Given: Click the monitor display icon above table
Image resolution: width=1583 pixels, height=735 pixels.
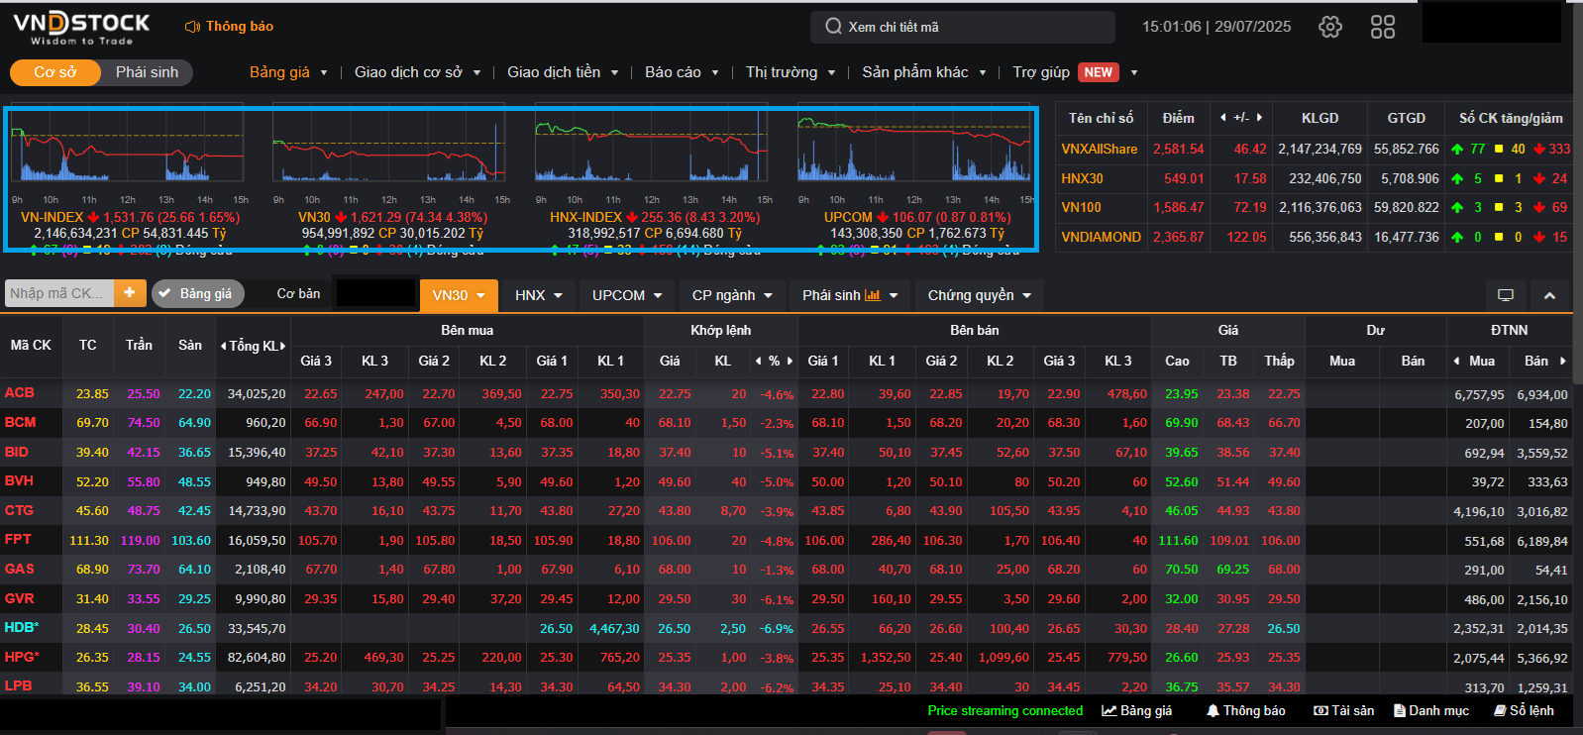Looking at the screenshot, I should point(1505,295).
